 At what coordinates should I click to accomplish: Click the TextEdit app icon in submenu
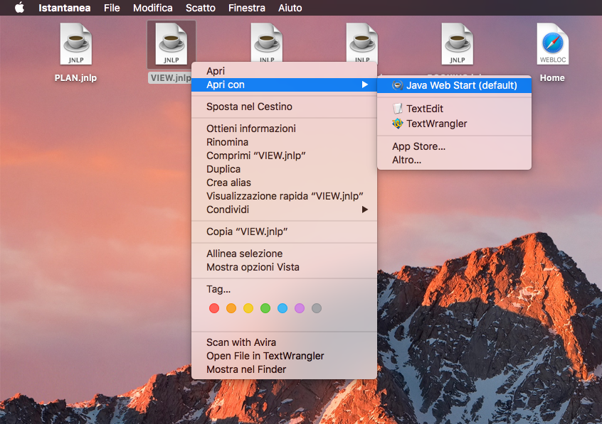click(397, 109)
